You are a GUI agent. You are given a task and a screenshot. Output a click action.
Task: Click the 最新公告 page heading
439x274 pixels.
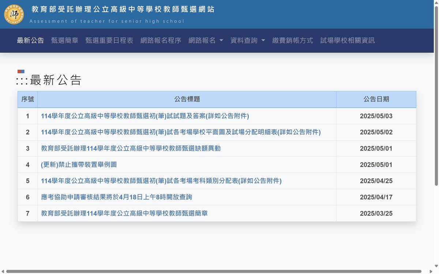pyautogui.click(x=56, y=80)
